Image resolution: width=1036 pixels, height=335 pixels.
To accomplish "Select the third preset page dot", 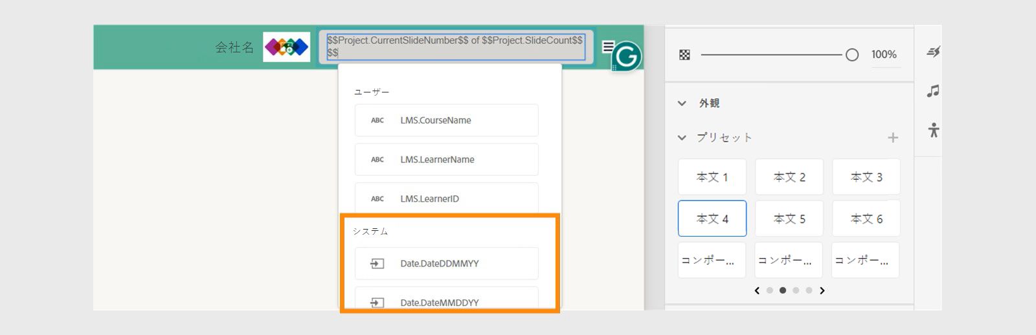I will click(796, 290).
